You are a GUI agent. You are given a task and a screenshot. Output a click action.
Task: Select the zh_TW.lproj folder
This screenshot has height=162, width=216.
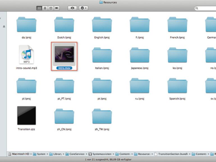tap(102, 116)
